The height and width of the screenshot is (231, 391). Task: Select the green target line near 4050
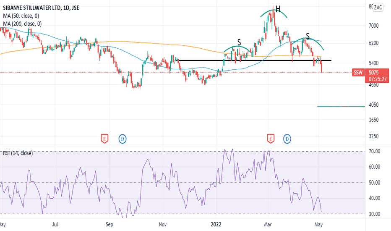[341, 106]
